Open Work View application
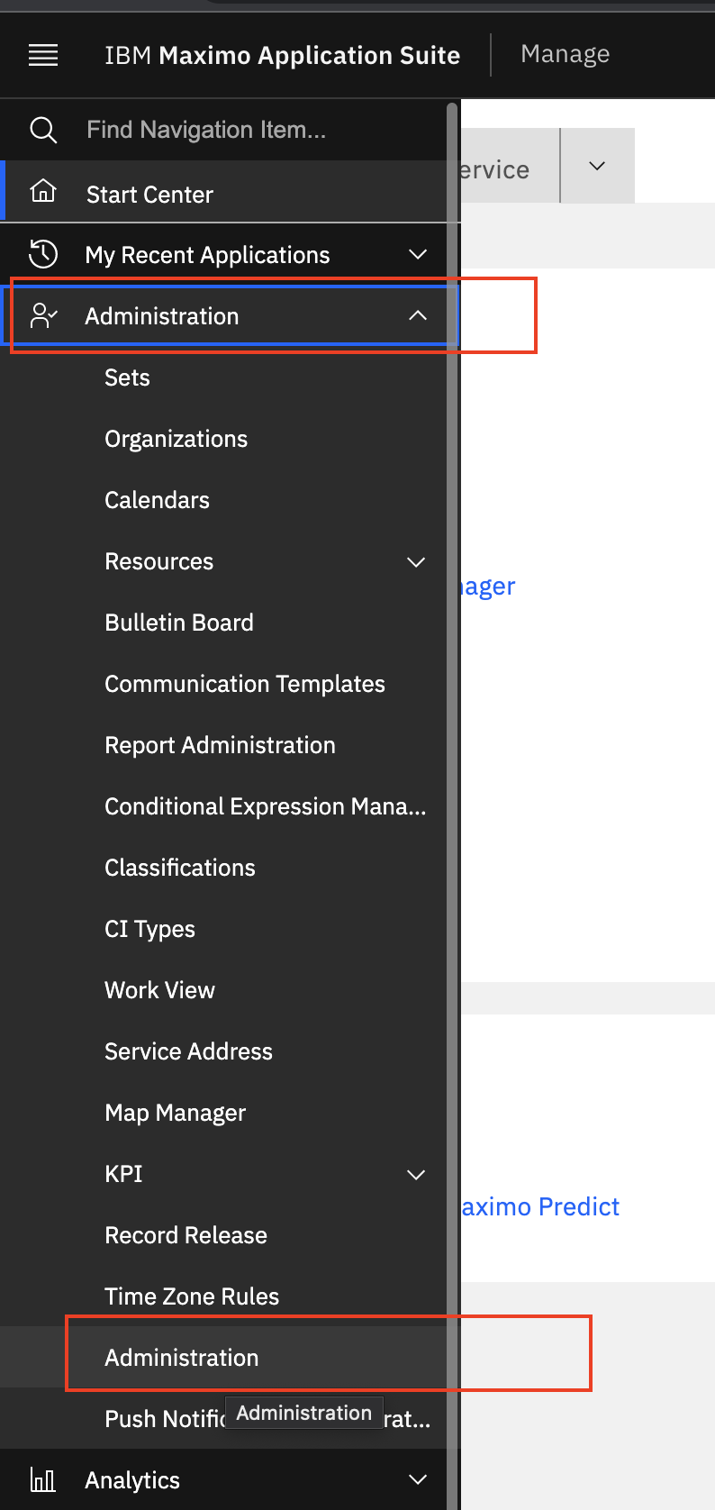The image size is (715, 1510). tap(159, 990)
